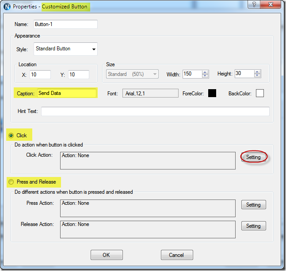Open the Style dropdown showing Standard Button

click(x=65, y=49)
